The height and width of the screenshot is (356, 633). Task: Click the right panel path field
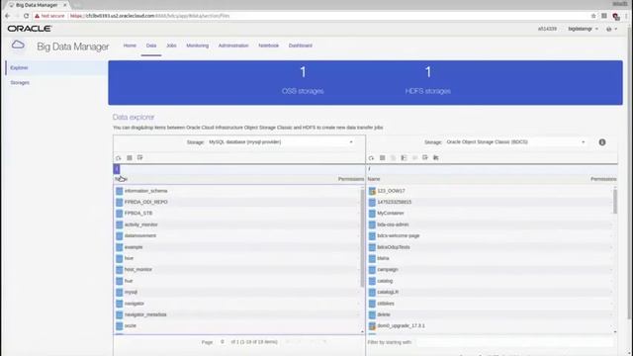click(x=492, y=169)
